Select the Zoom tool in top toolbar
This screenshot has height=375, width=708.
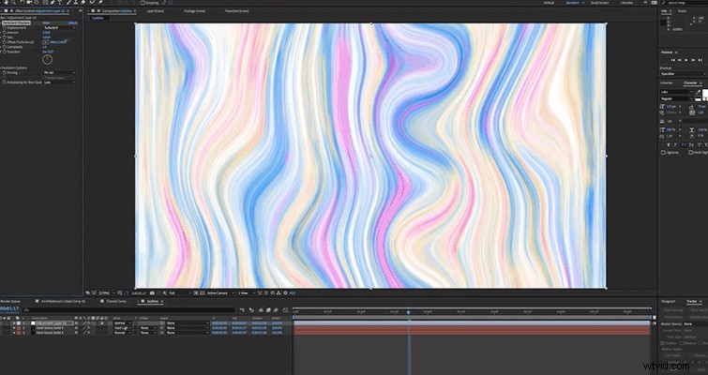point(13,3)
